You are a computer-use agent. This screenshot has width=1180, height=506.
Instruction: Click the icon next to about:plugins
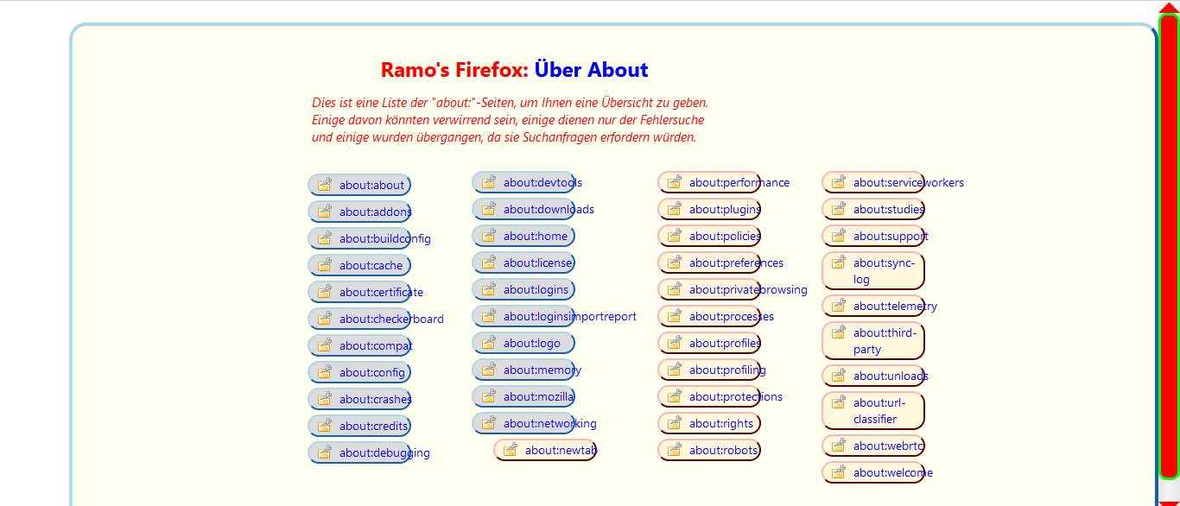674,209
